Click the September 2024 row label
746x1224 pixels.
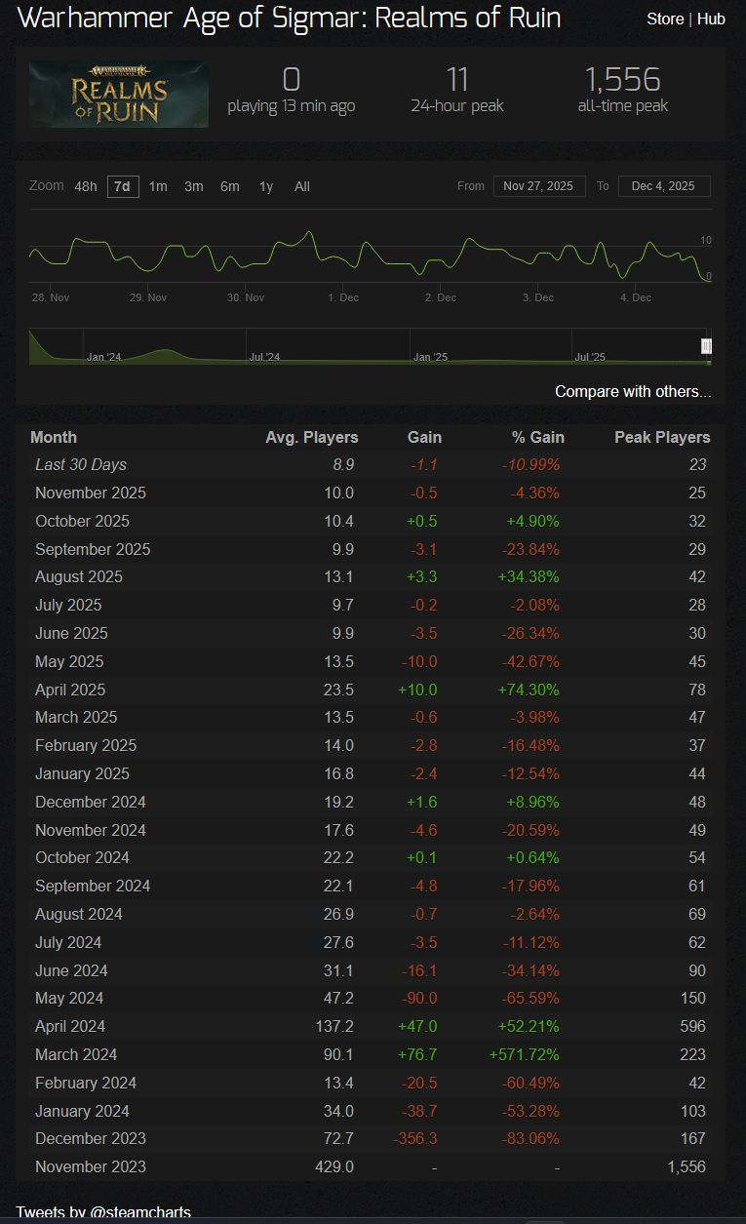tap(93, 886)
